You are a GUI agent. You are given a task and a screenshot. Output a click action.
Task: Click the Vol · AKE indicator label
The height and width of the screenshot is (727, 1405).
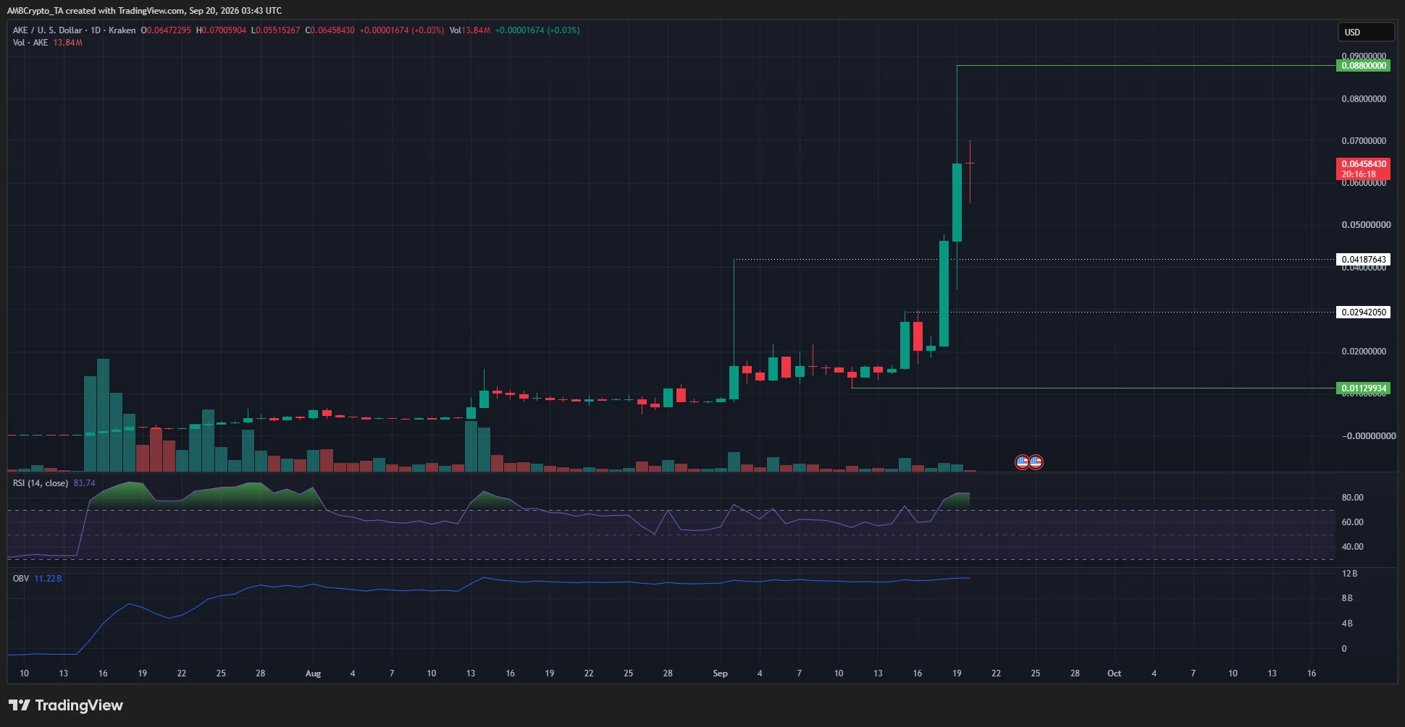click(x=30, y=43)
